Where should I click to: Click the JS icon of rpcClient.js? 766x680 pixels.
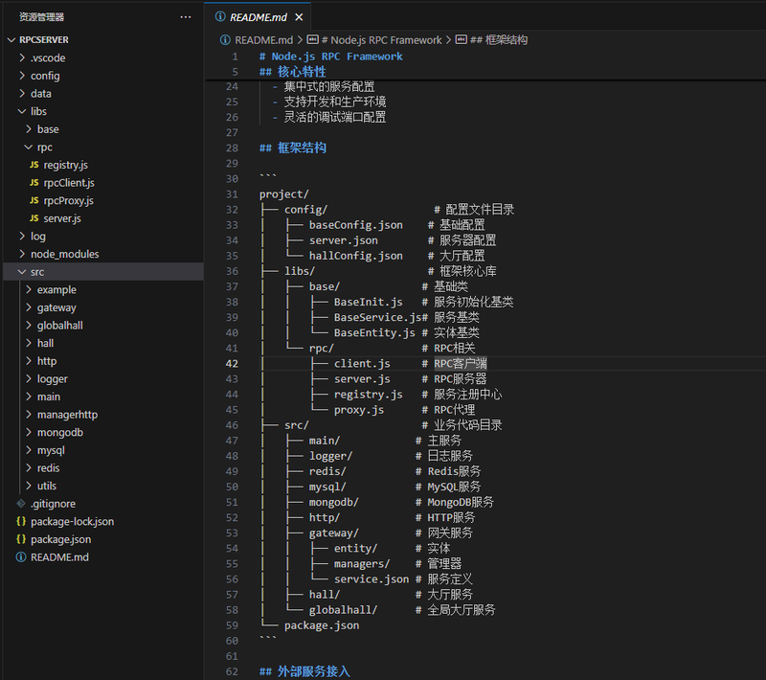34,183
